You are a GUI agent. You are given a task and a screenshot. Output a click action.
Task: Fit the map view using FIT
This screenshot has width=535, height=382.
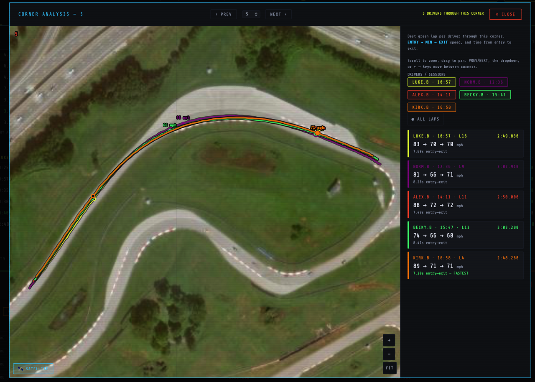tap(390, 368)
